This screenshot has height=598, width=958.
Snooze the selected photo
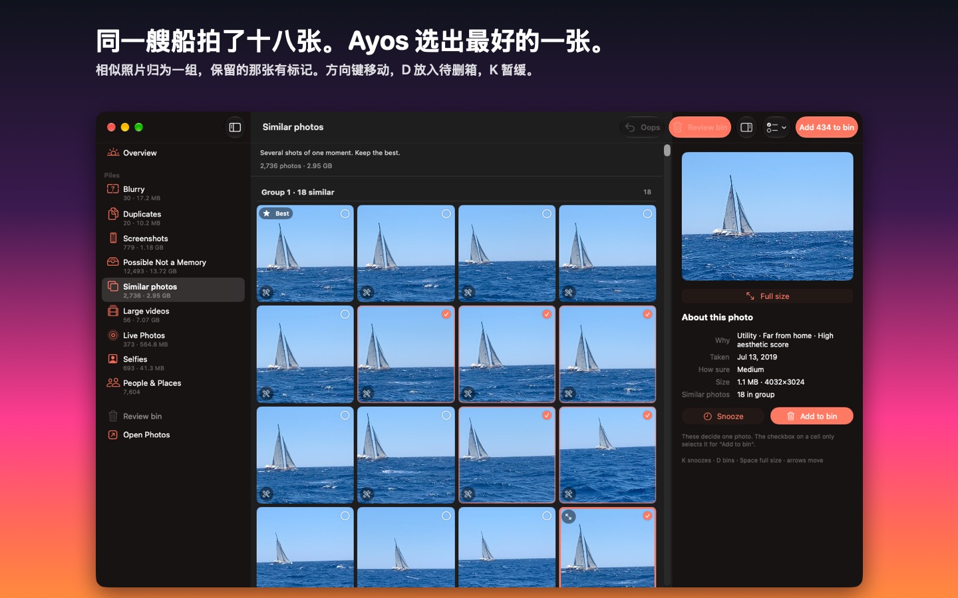coord(723,416)
